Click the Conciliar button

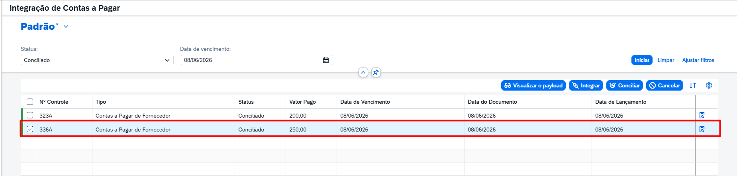[x=625, y=85]
